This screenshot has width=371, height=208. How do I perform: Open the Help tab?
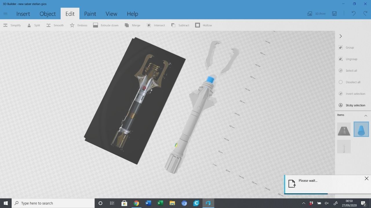132,14
